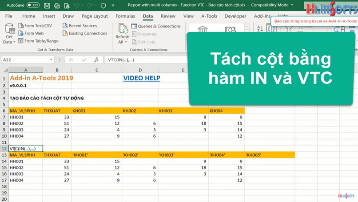Click Existing Connections
Screen dimensions: 358x202
[85, 33]
